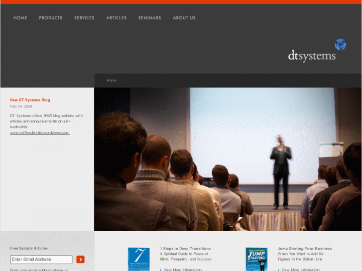Click the seminar audience hero photo
This screenshot has height=271, width=362.
point(228,159)
